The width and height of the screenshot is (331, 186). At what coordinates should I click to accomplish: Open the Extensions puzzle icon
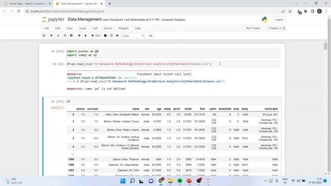[306, 11]
